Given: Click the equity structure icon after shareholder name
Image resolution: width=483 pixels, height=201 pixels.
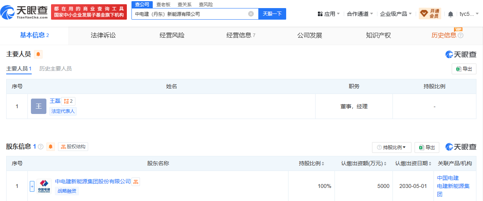Looking at the screenshot, I should [x=136, y=182].
